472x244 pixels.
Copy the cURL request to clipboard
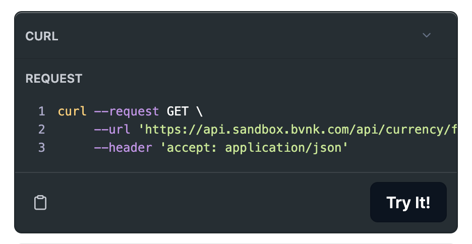[40, 203]
